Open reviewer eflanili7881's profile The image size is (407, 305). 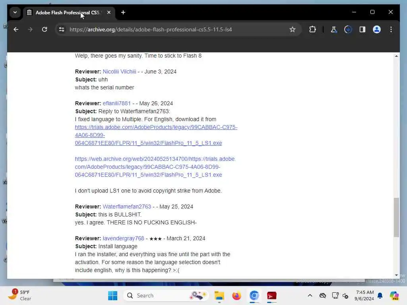pyautogui.click(x=116, y=103)
